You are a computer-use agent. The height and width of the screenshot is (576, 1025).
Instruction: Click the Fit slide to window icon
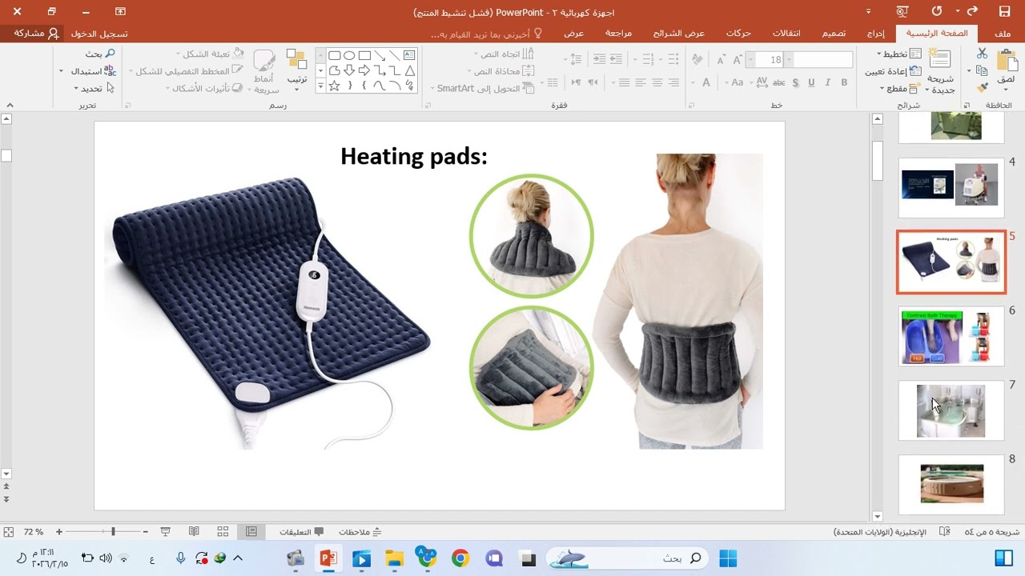click(x=9, y=531)
